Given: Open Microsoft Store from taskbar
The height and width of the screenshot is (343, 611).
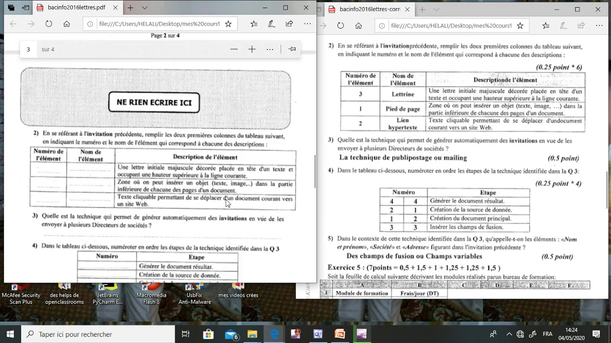Looking at the screenshot, I should [209, 334].
